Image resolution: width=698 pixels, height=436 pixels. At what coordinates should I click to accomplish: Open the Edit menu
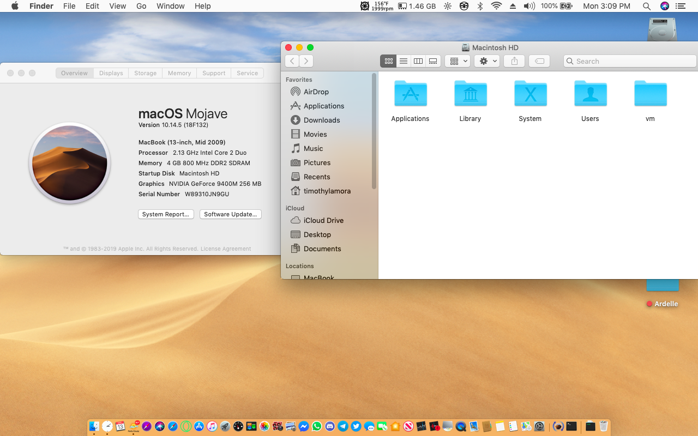(92, 6)
